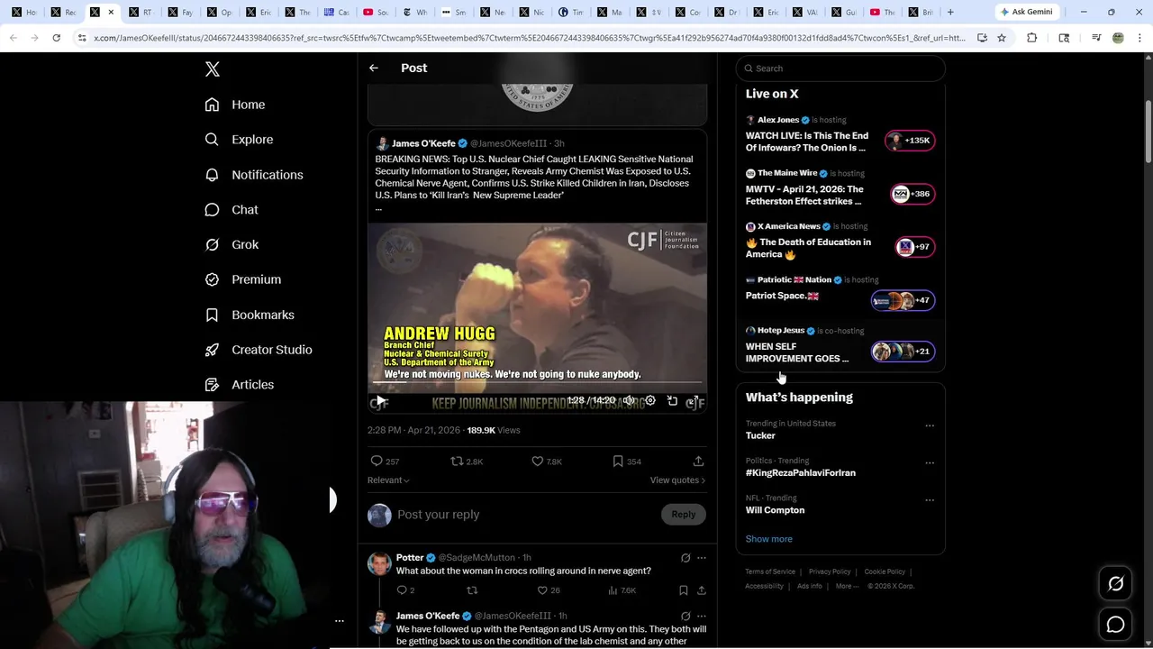This screenshot has height=649, width=1153.
Task: Open Patriotic Nation's Patriot Space
Action: tap(840, 293)
